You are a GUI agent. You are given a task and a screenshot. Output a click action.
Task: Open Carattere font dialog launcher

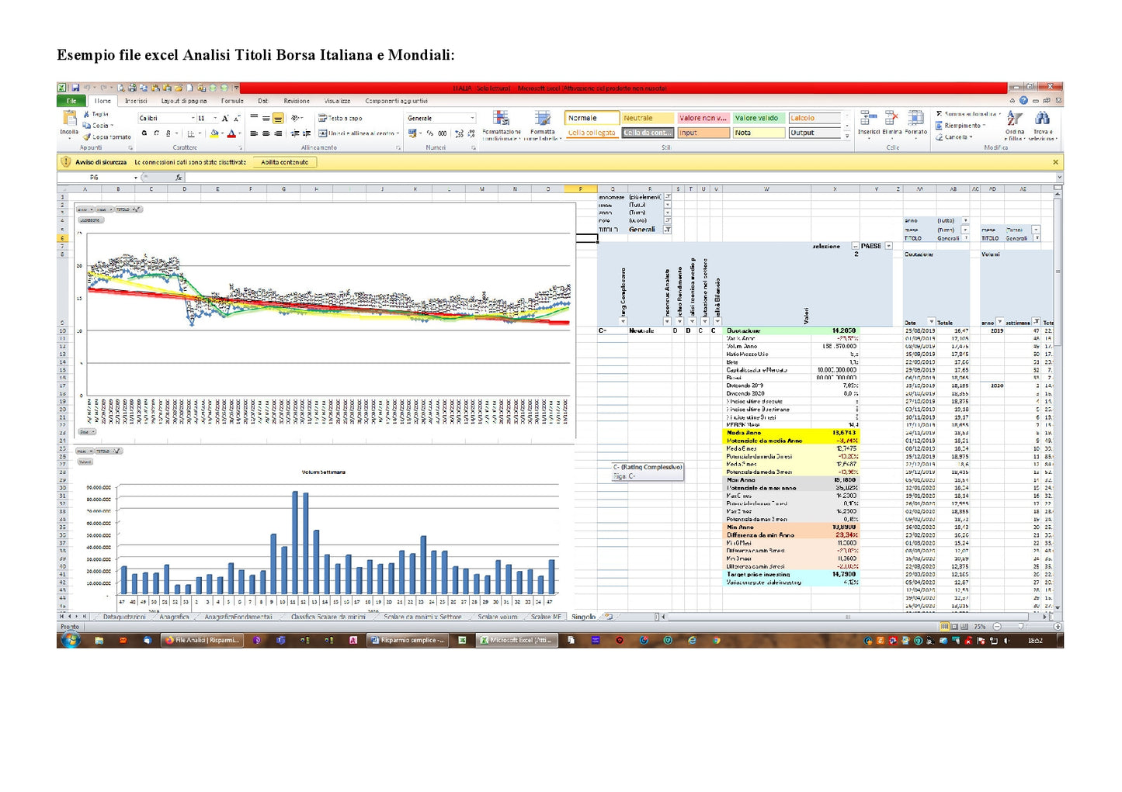pyautogui.click(x=240, y=147)
